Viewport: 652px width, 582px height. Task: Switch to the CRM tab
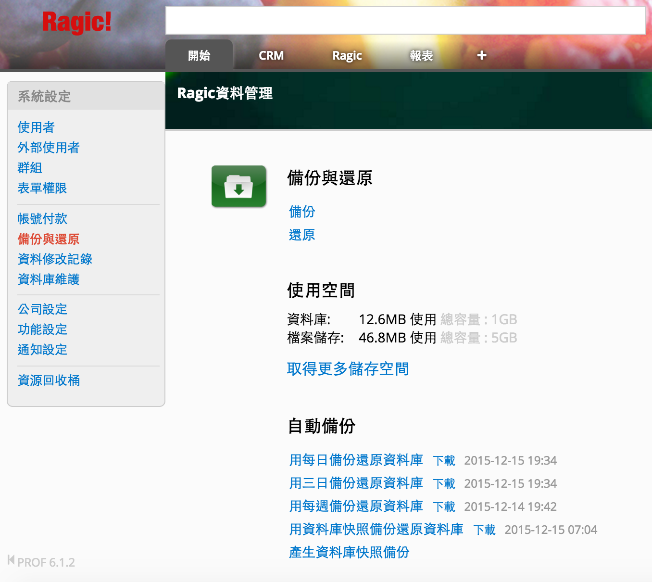click(271, 55)
